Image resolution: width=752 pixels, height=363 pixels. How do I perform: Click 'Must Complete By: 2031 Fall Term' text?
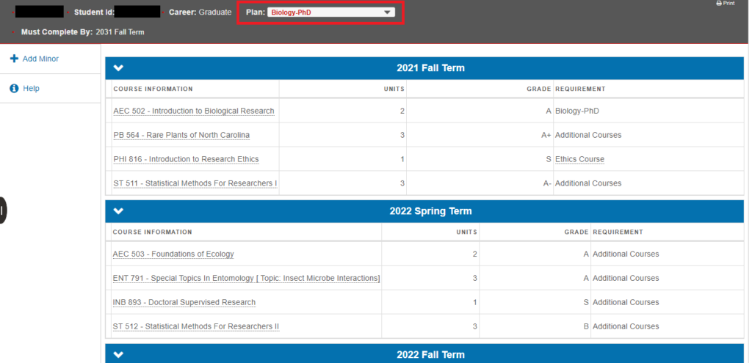click(x=82, y=32)
